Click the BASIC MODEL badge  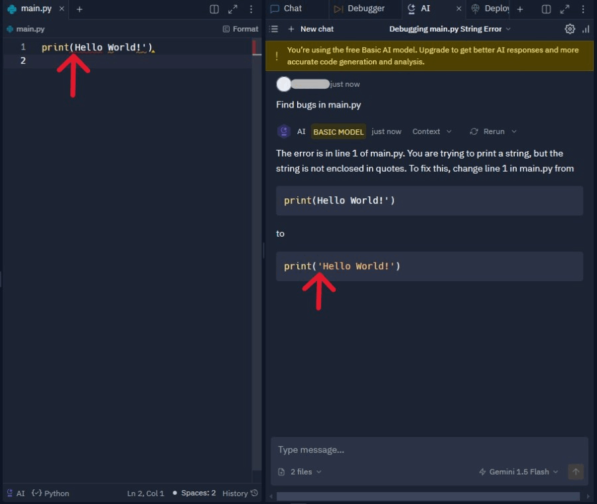pos(338,132)
